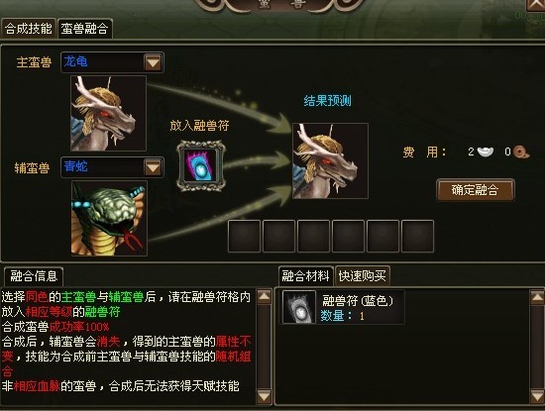The width and height of the screenshot is (545, 411).
Task: Click the result prediction beast portrait
Action: coord(330,160)
